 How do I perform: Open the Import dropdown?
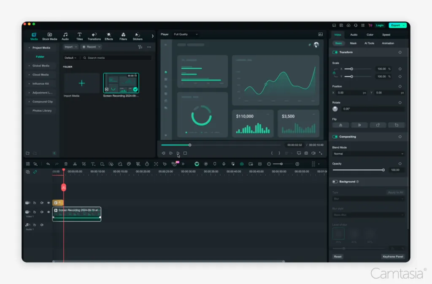(x=70, y=47)
